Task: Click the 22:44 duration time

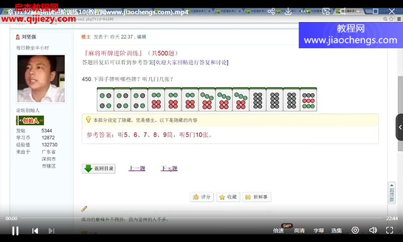Action: 392,218
